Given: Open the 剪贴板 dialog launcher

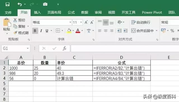Looking at the screenshot, I should coord(29,40).
